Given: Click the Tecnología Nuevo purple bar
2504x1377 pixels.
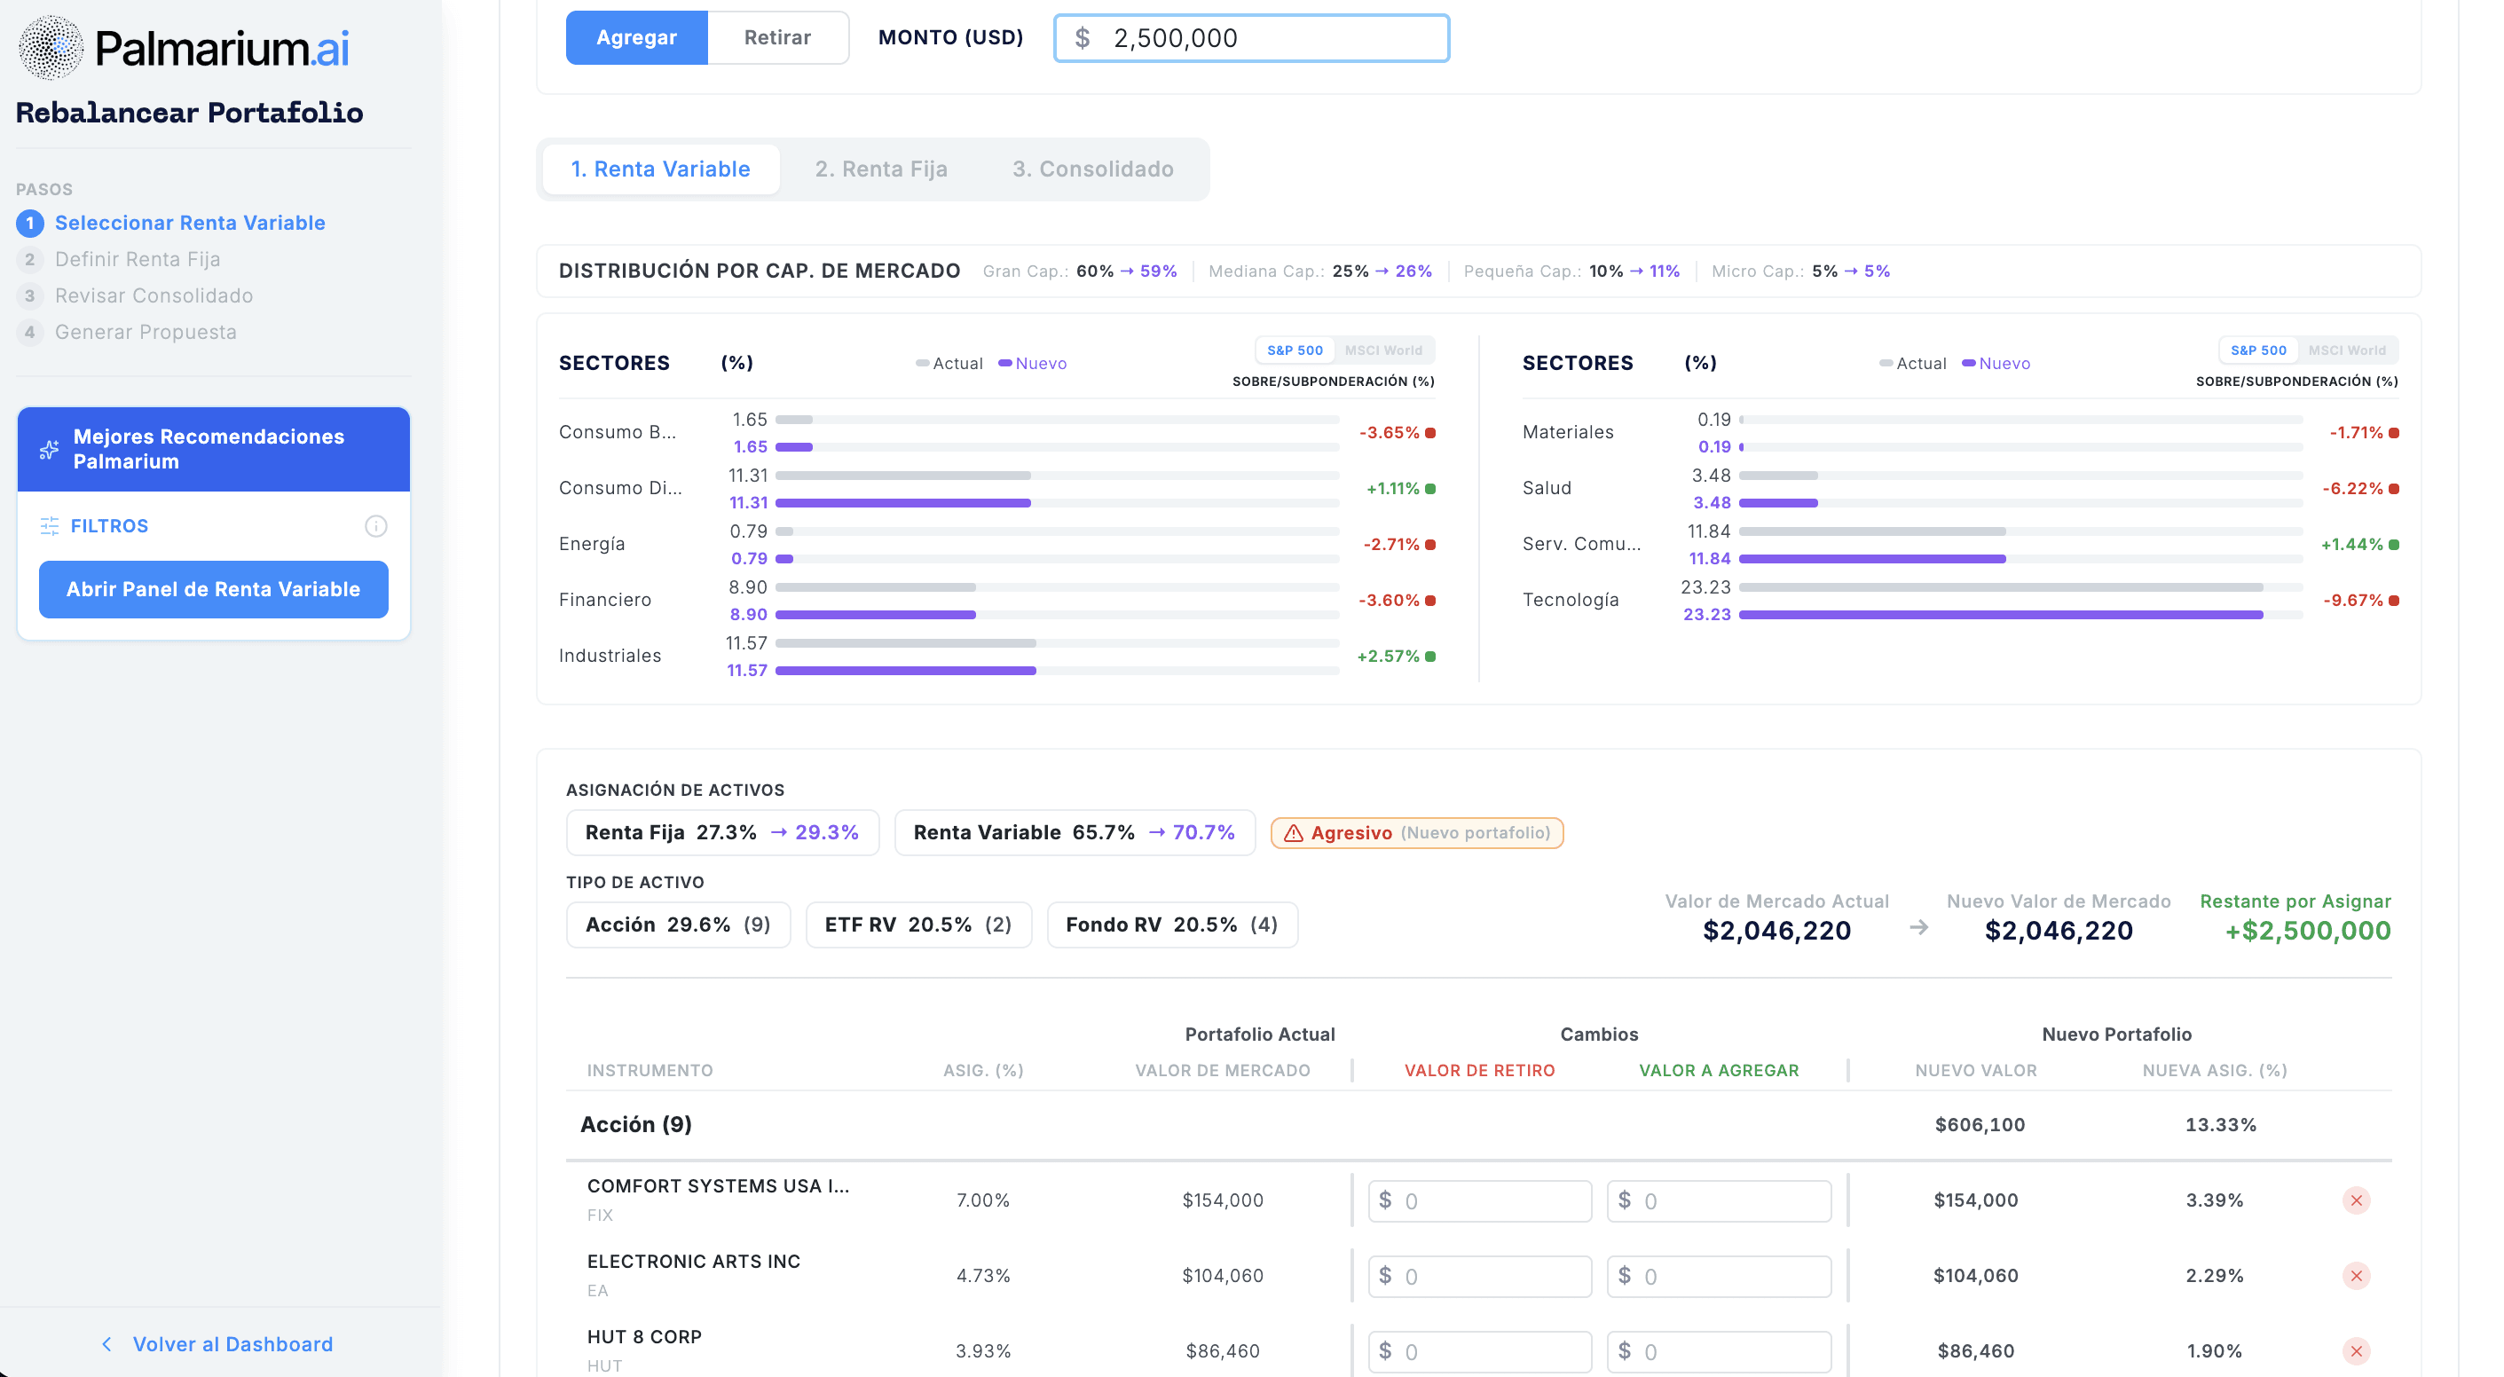Looking at the screenshot, I should (2001, 615).
